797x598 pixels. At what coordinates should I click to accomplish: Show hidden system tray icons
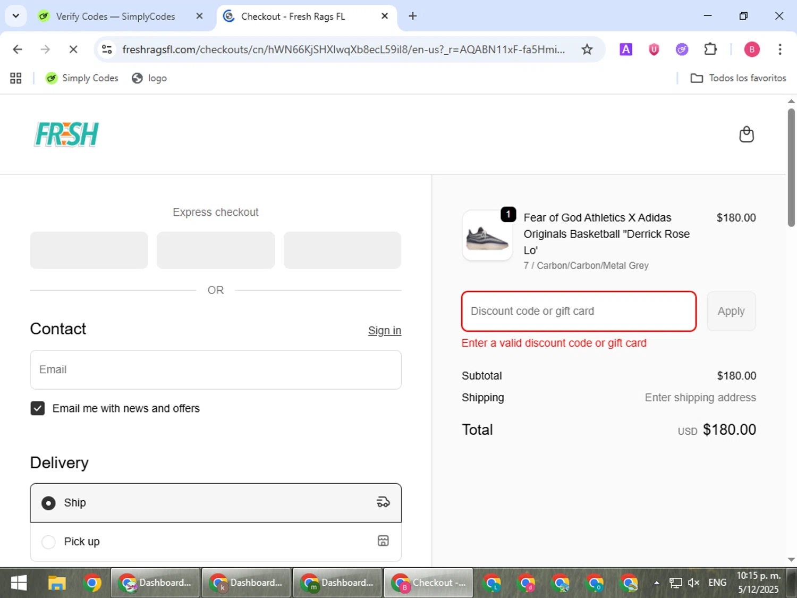pyautogui.click(x=656, y=583)
